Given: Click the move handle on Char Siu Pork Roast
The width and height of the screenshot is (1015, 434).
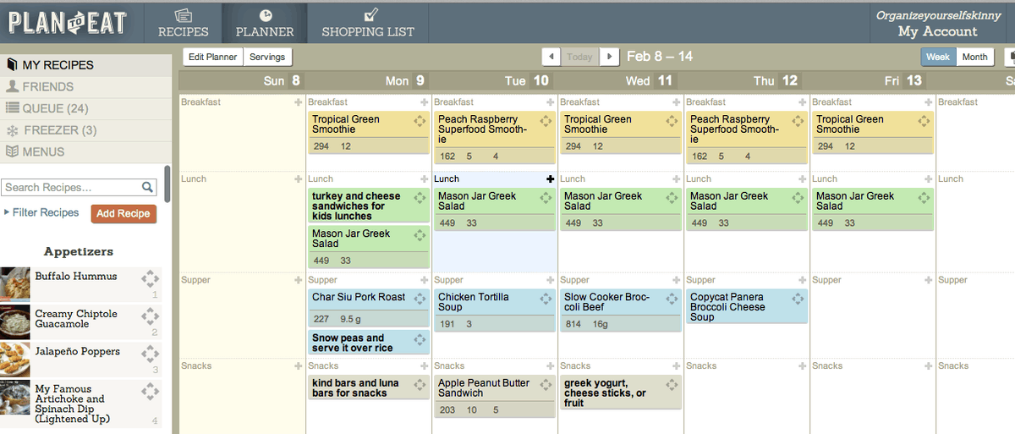Looking at the screenshot, I should click(x=420, y=299).
